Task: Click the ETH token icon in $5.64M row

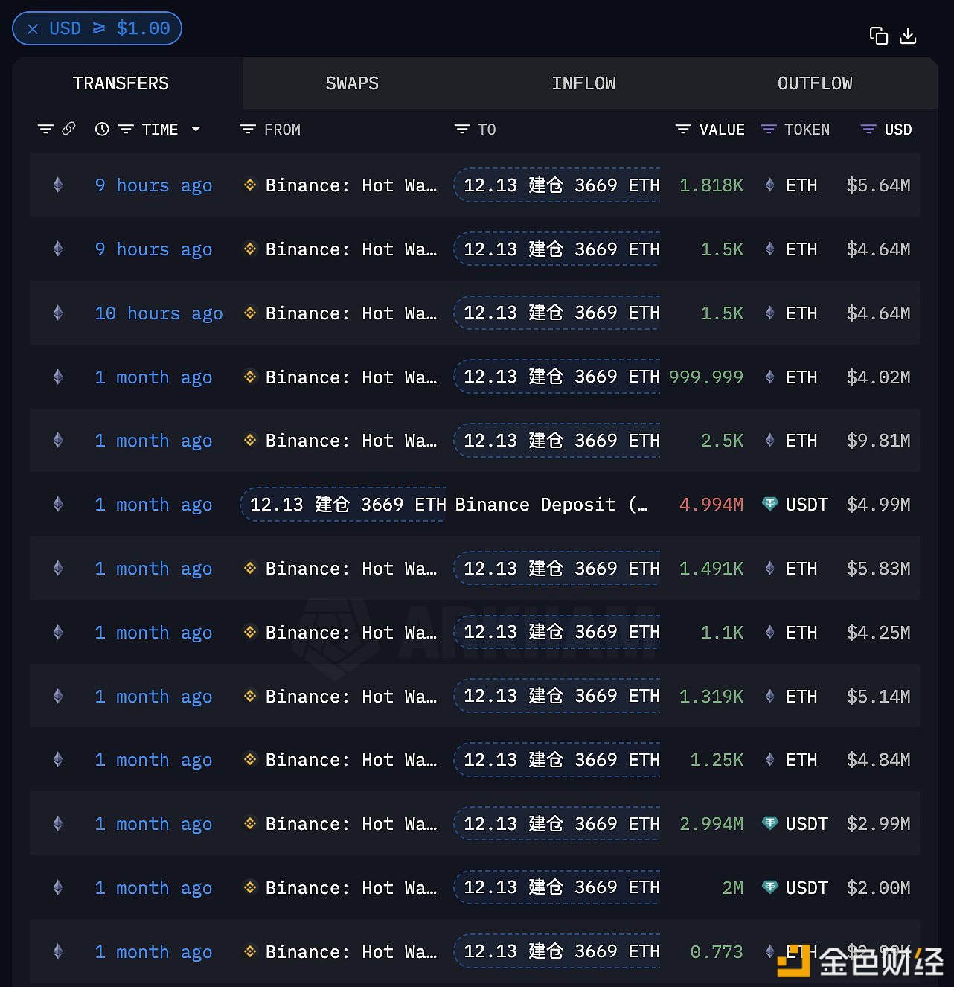Action: pyautogui.click(x=770, y=185)
